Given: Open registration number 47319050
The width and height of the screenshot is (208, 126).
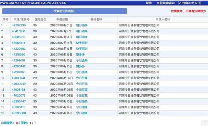Looking at the screenshot, I should point(19,55).
